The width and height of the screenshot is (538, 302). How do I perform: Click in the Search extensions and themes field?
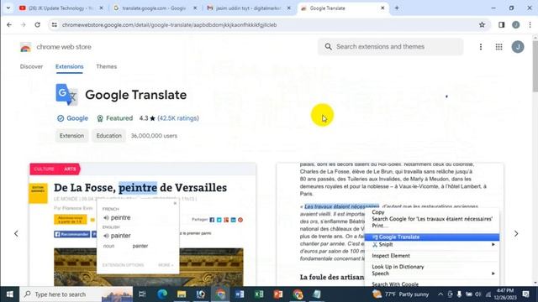pos(390,47)
